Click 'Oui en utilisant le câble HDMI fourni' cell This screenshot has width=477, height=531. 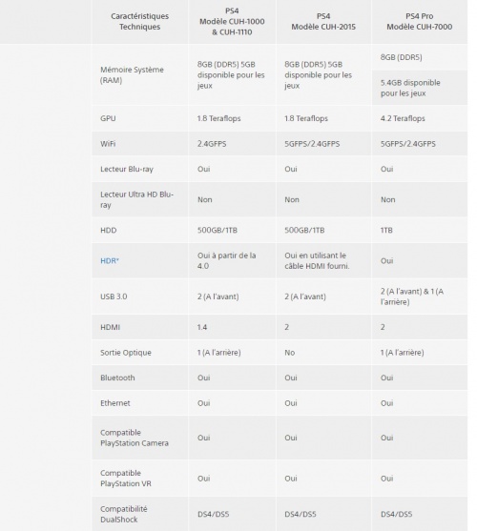coord(317,261)
